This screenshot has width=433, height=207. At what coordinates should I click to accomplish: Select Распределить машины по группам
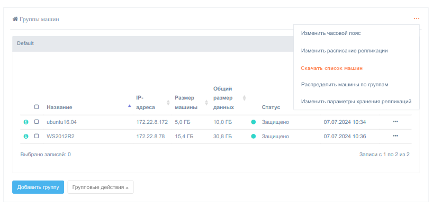[345, 85]
